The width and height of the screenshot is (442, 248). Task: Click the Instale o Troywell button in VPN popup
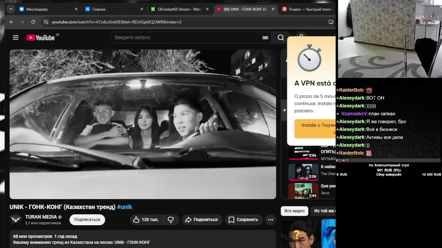pos(315,128)
